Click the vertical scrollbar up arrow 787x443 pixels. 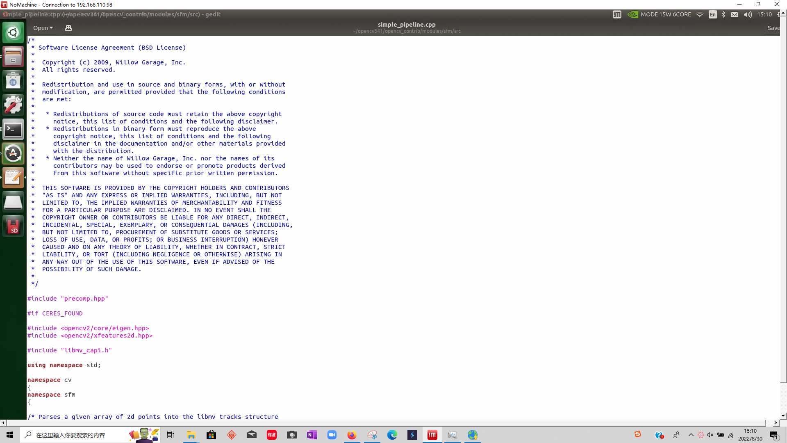[x=783, y=13]
